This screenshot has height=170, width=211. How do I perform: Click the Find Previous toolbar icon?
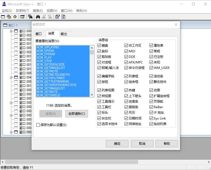tap(50, 17)
